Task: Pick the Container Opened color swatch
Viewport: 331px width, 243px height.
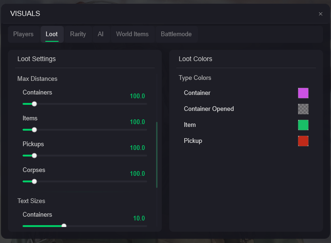Action: click(303, 109)
